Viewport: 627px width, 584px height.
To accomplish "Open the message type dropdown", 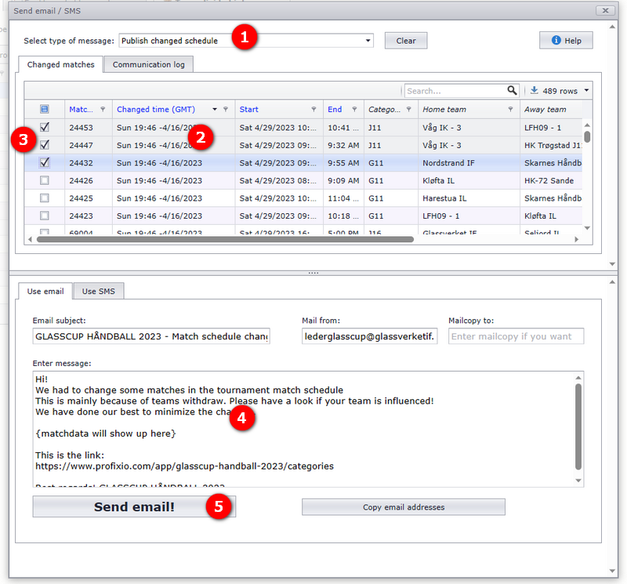I will click(x=368, y=41).
